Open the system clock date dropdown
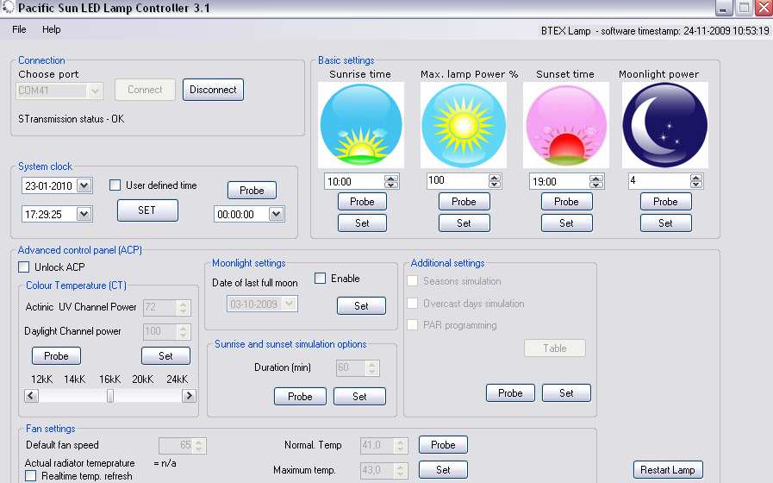Screen dimensions: 773x483 (x=84, y=185)
